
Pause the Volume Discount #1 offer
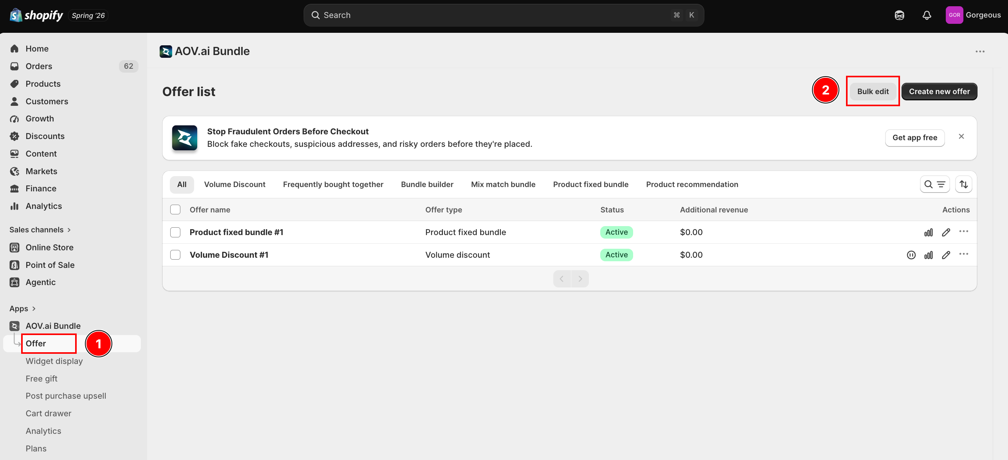(911, 255)
